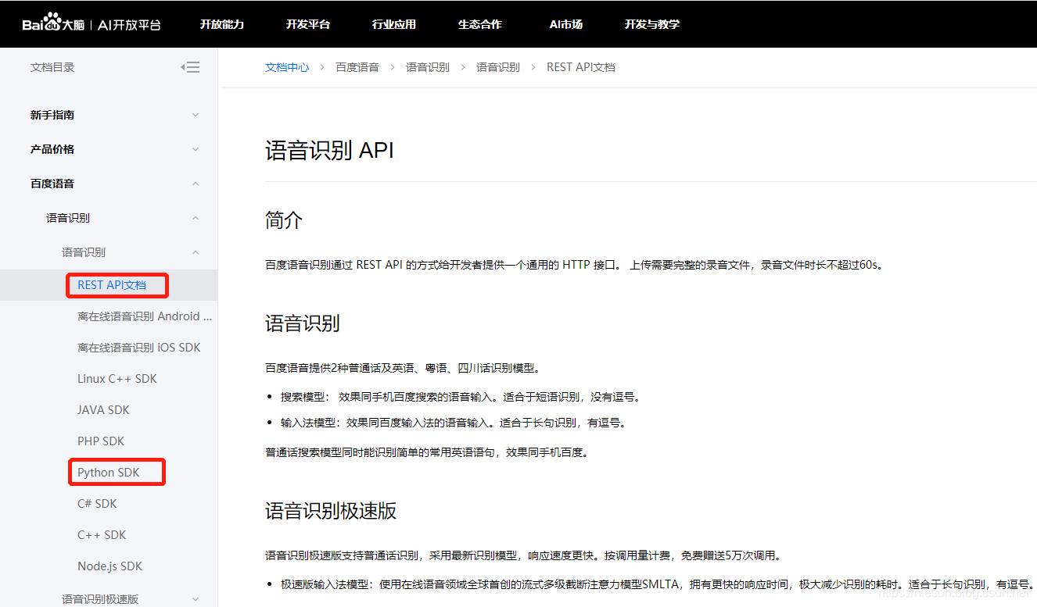The width and height of the screenshot is (1037, 607).
Task: Select 新手指南 in sidebar
Action: point(52,115)
